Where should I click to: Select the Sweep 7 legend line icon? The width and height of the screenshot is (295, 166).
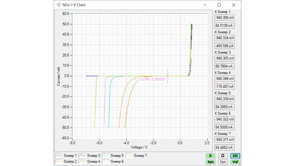(129, 156)
